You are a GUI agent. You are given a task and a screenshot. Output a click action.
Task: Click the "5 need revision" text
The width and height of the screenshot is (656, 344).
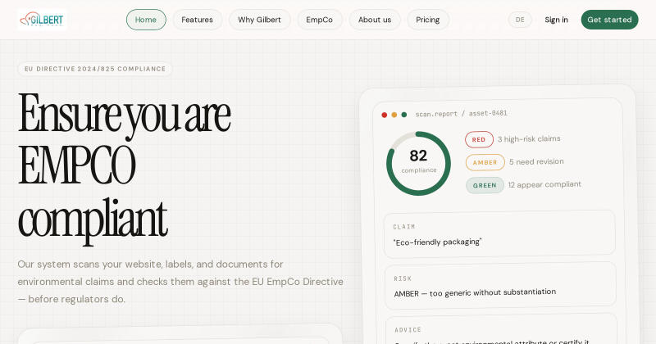[x=536, y=161]
